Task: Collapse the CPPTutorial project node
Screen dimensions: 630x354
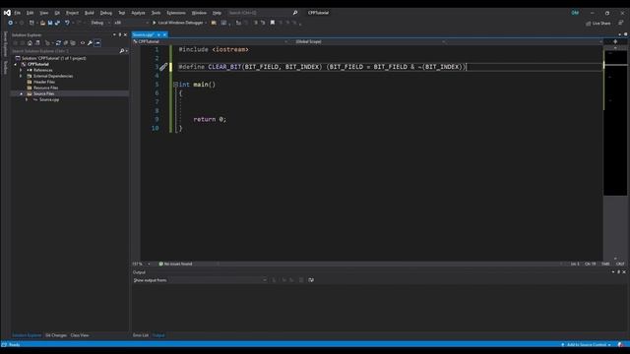Action: click(16, 64)
